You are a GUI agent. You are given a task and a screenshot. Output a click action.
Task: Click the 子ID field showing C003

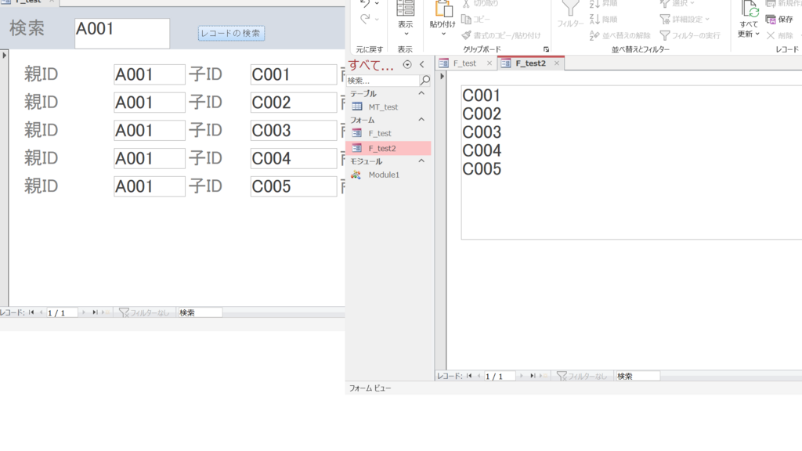point(293,131)
